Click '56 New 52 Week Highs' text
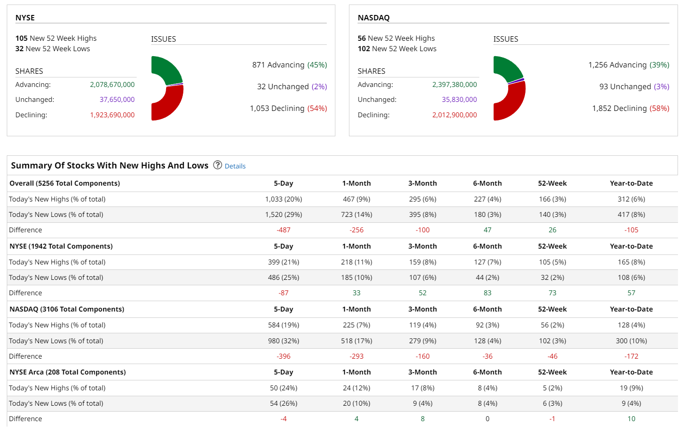 click(x=396, y=38)
